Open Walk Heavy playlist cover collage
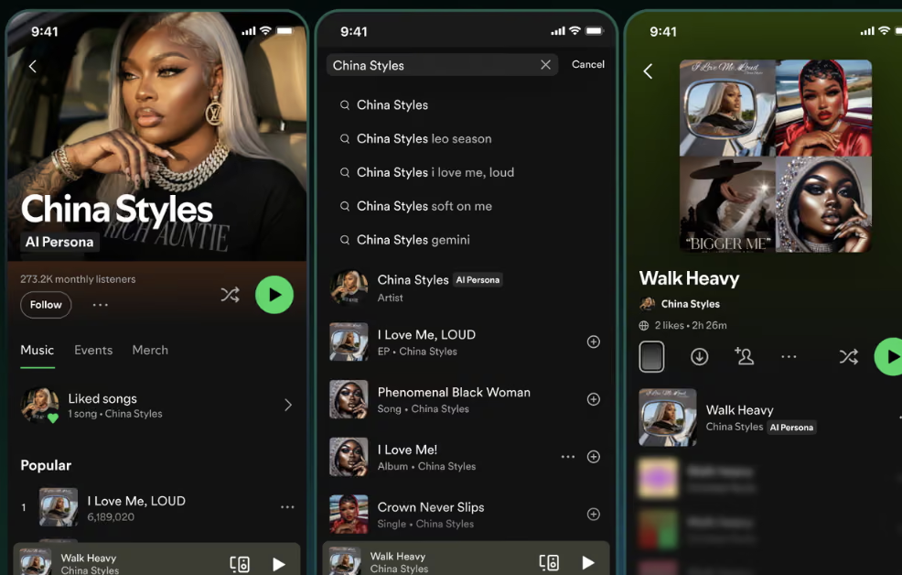Viewport: 902px width, 575px height. click(776, 156)
